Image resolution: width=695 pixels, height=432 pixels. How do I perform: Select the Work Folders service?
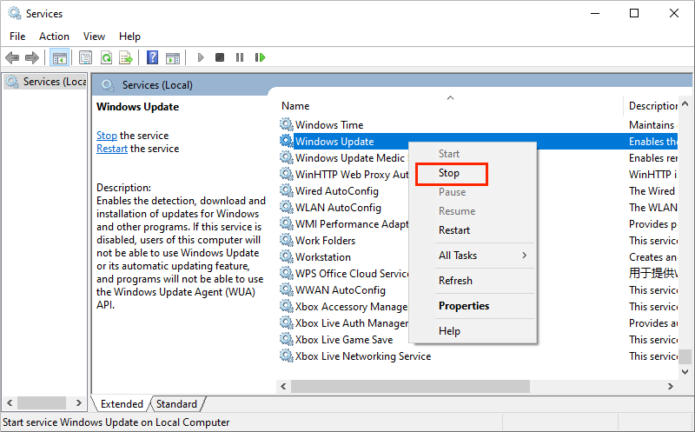[x=325, y=241]
